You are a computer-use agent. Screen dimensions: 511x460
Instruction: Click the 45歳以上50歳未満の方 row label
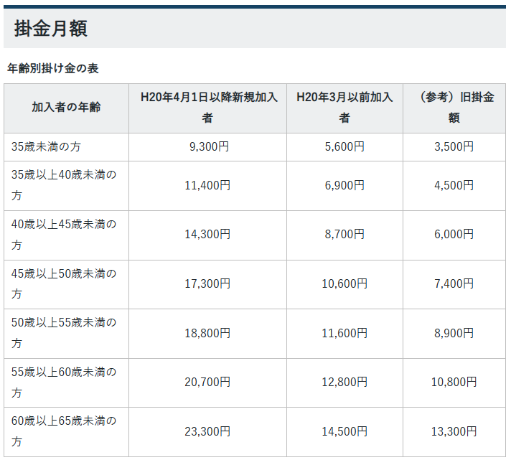(x=64, y=284)
